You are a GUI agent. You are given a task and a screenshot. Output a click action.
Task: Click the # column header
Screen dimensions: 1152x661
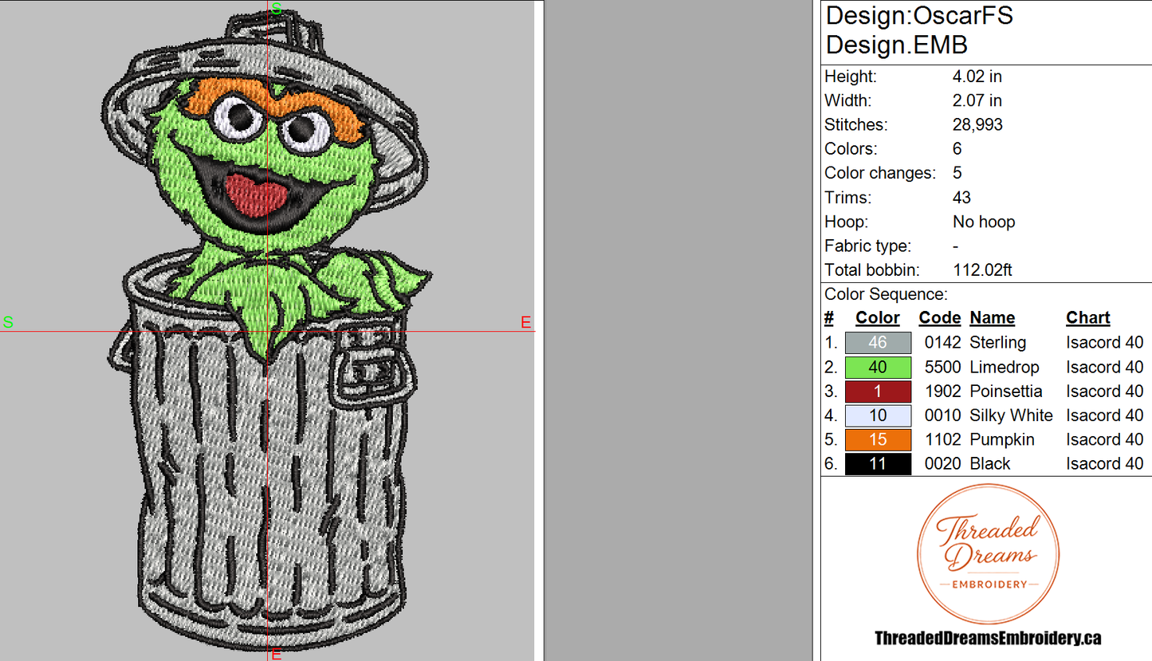pyautogui.click(x=829, y=317)
